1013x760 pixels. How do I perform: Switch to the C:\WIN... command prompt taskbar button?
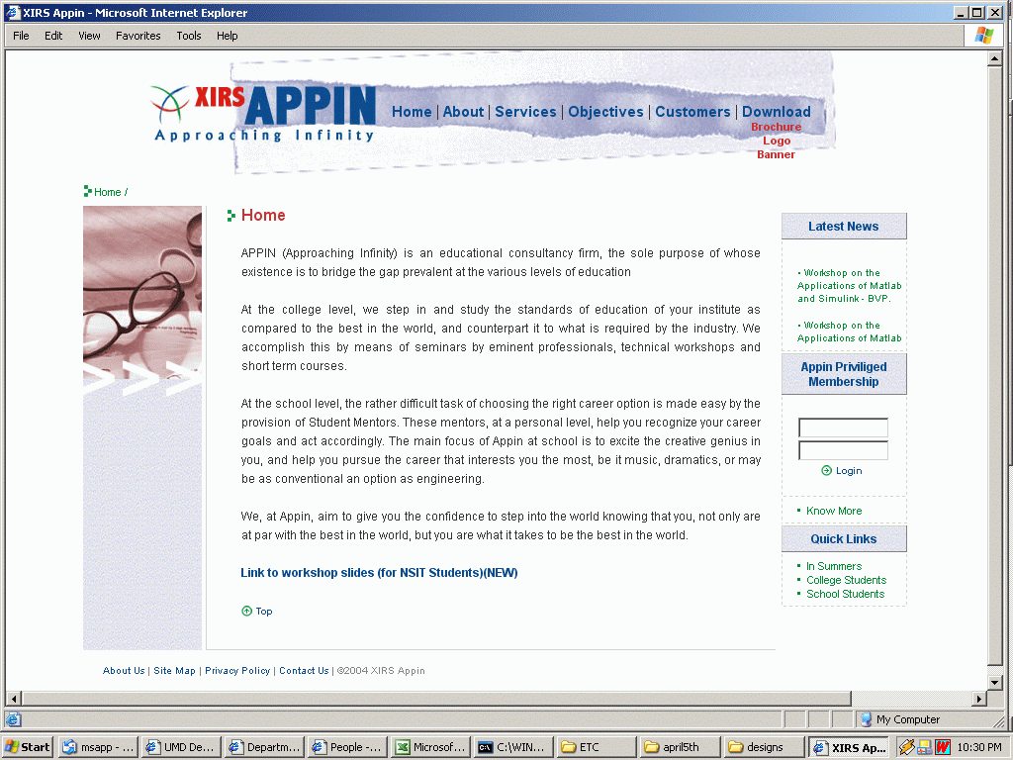514,747
